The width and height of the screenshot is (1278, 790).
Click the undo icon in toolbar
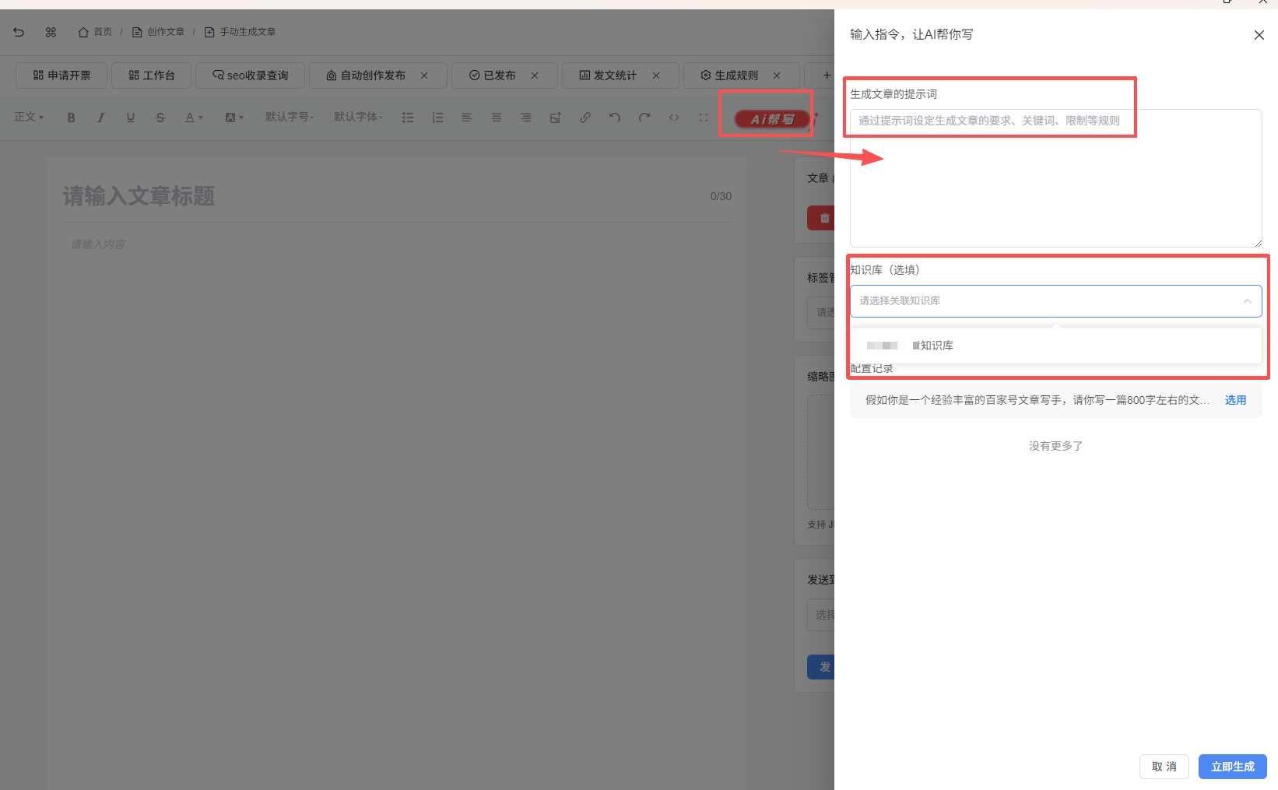click(614, 118)
